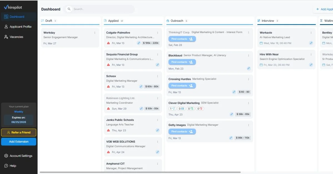This screenshot has width=333, height=174.
Task: Open three-dot menu on Colgate-Palmolive card
Action: coord(158,33)
